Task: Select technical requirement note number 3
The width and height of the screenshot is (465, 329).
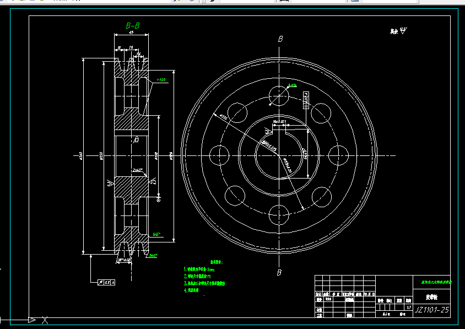Action: pos(204,284)
